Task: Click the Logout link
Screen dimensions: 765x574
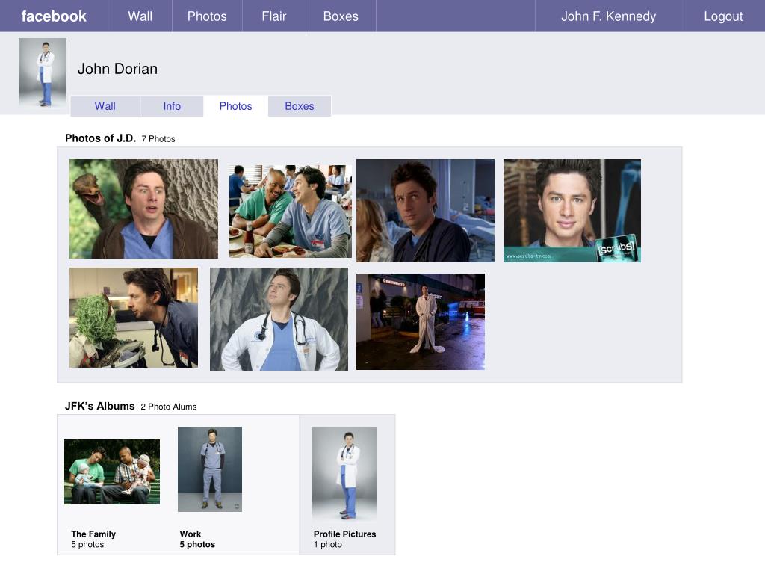Action: coord(723,16)
